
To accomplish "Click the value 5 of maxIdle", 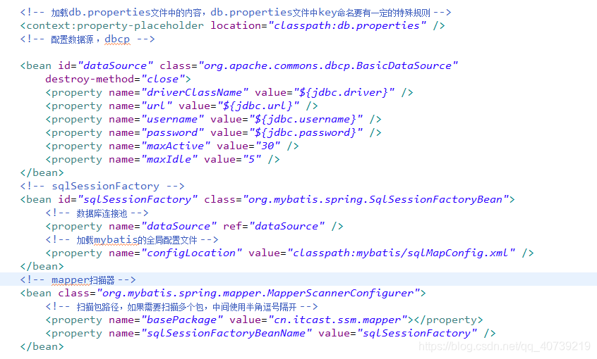I will (252, 159).
